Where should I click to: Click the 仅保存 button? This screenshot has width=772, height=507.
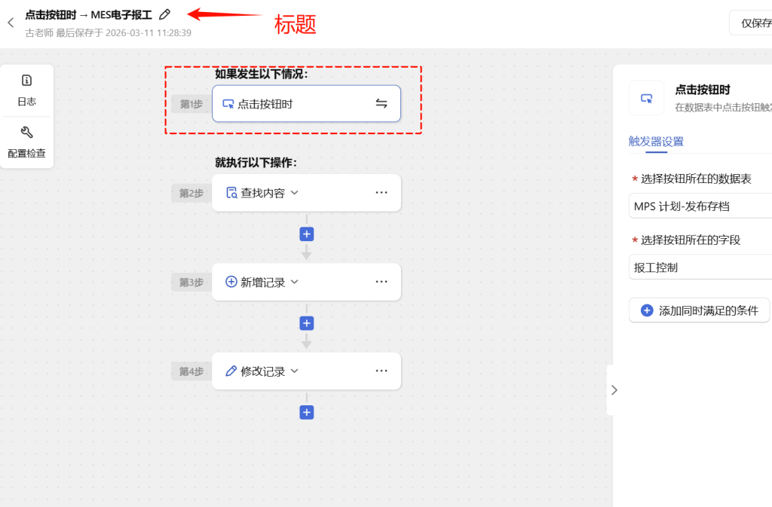click(x=751, y=23)
